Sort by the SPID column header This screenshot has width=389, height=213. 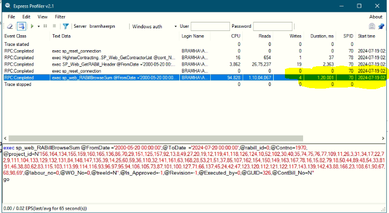click(x=346, y=36)
